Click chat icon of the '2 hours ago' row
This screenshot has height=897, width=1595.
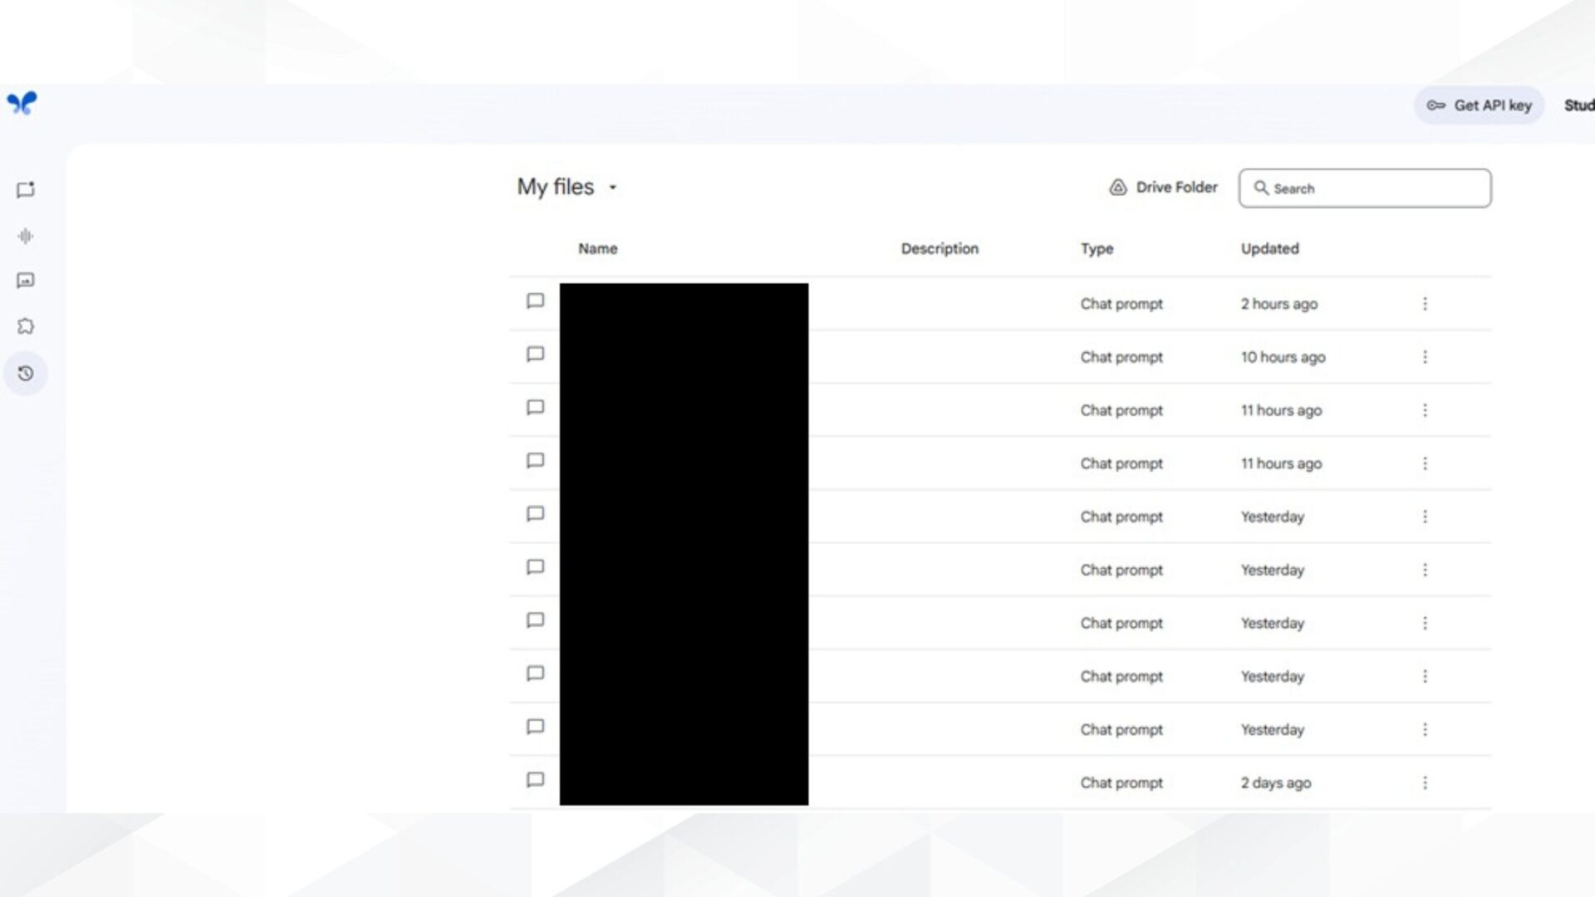pos(536,301)
